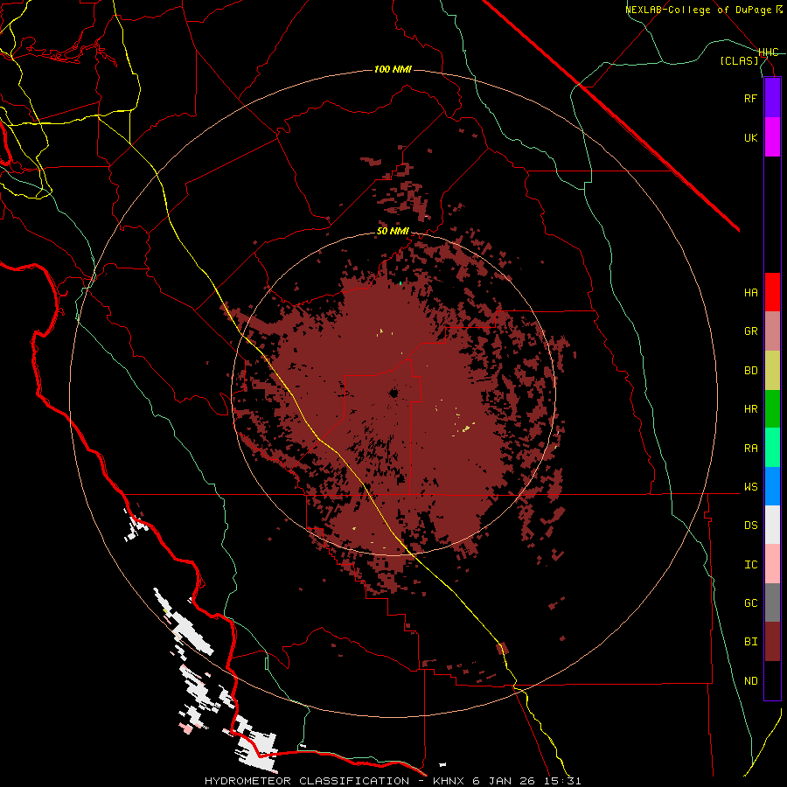Click the RF purple legend swatch
The height and width of the screenshot is (787, 787).
pos(772,98)
